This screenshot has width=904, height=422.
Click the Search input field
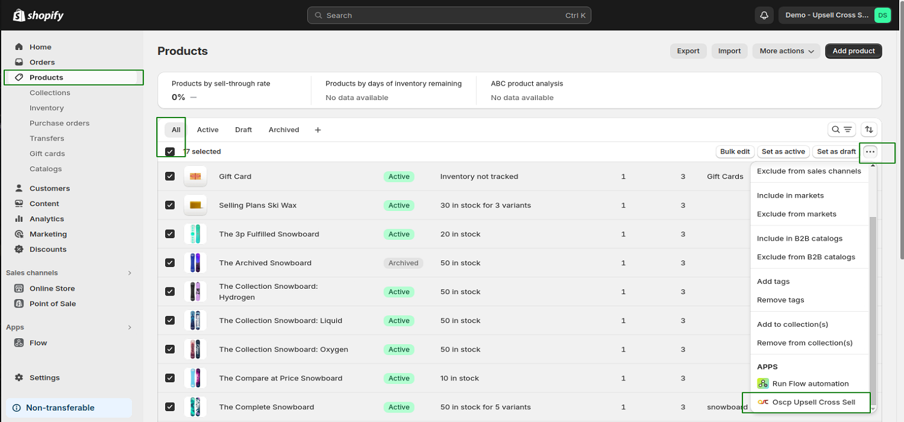click(449, 16)
